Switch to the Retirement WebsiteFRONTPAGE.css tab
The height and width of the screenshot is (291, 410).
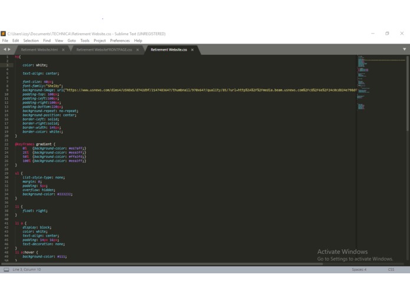click(104, 50)
